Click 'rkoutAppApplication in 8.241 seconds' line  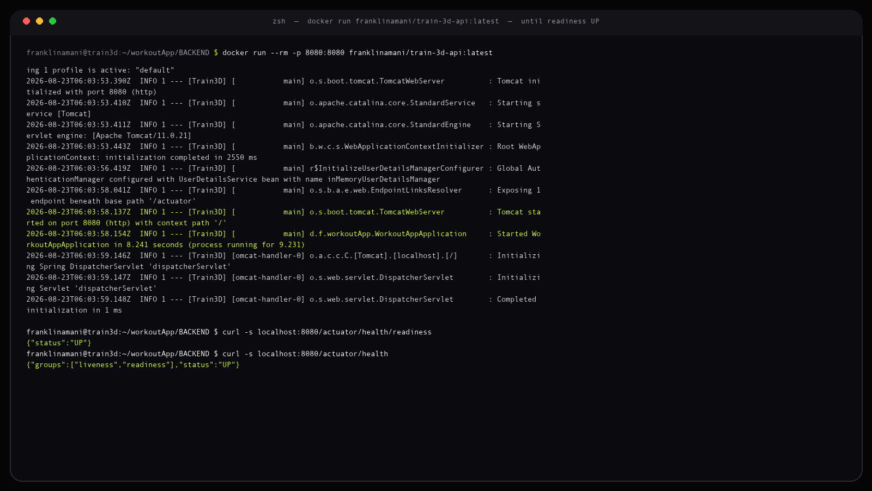(x=166, y=245)
